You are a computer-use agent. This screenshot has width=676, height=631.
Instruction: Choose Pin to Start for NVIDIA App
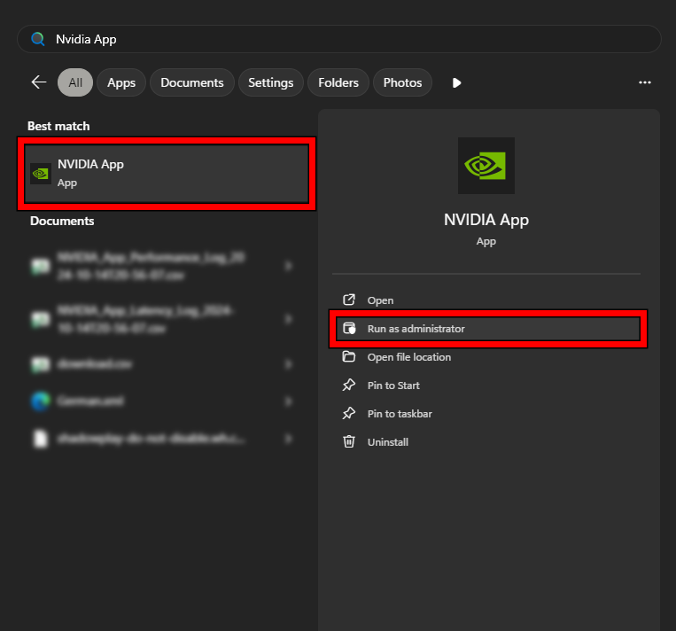pos(393,386)
